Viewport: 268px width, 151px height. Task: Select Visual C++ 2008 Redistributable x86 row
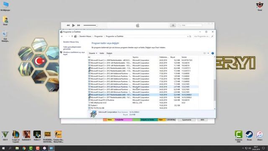click(143, 60)
